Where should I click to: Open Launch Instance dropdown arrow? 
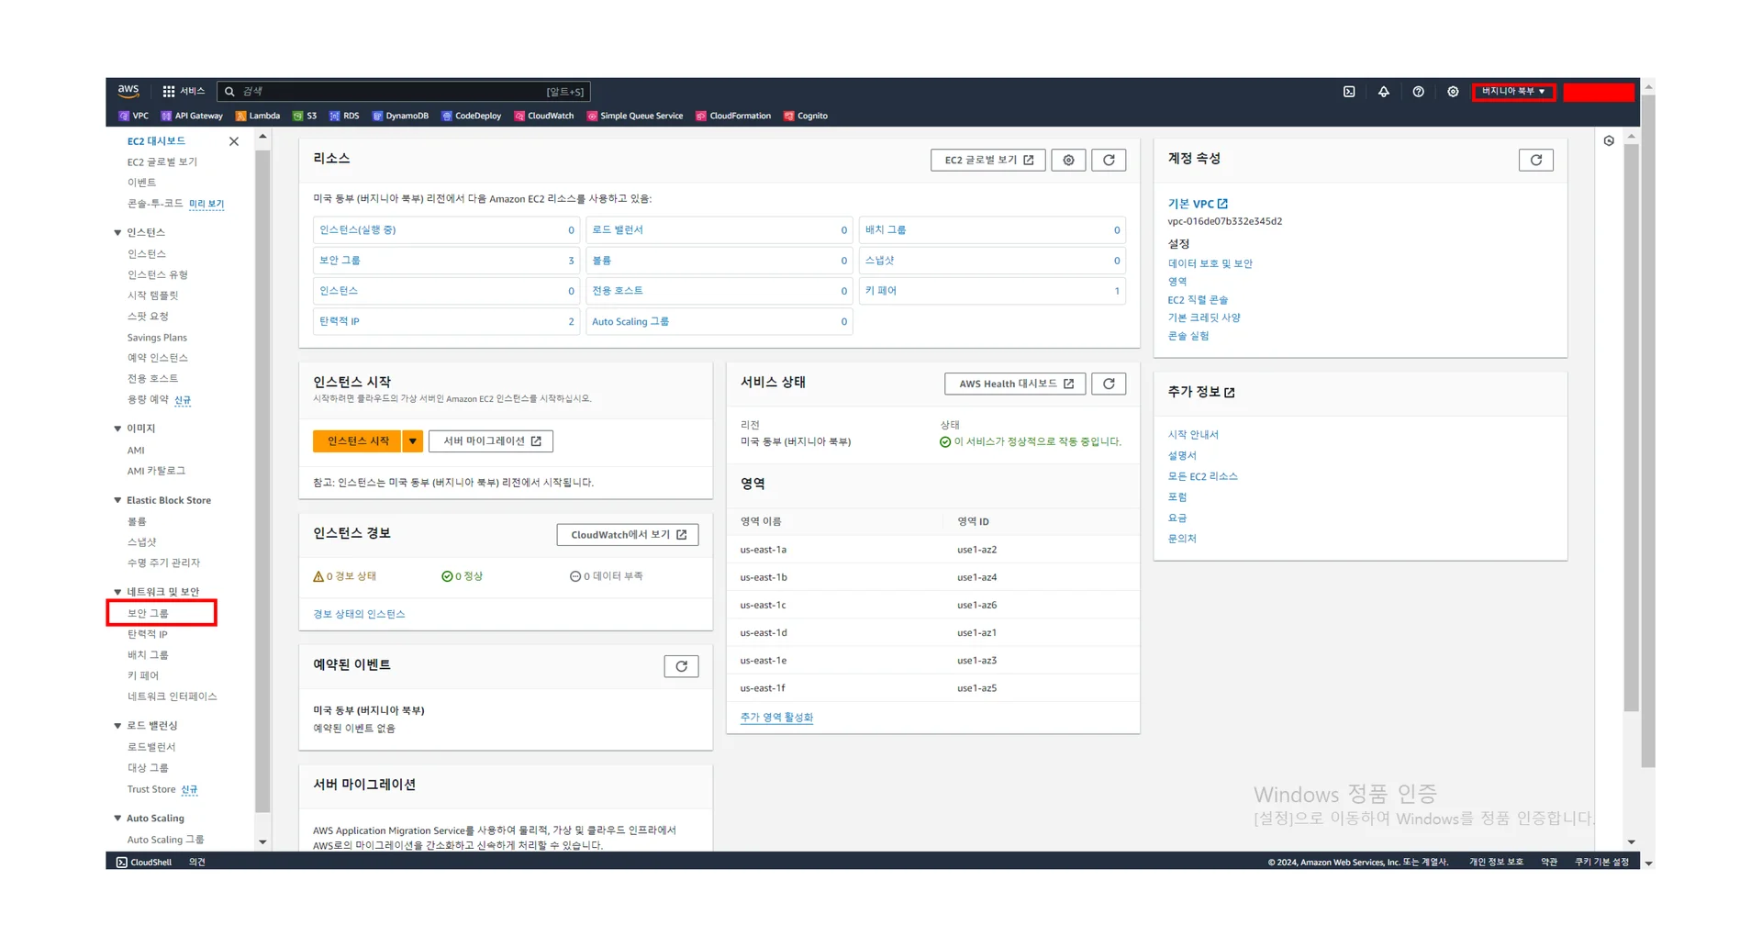pos(413,441)
